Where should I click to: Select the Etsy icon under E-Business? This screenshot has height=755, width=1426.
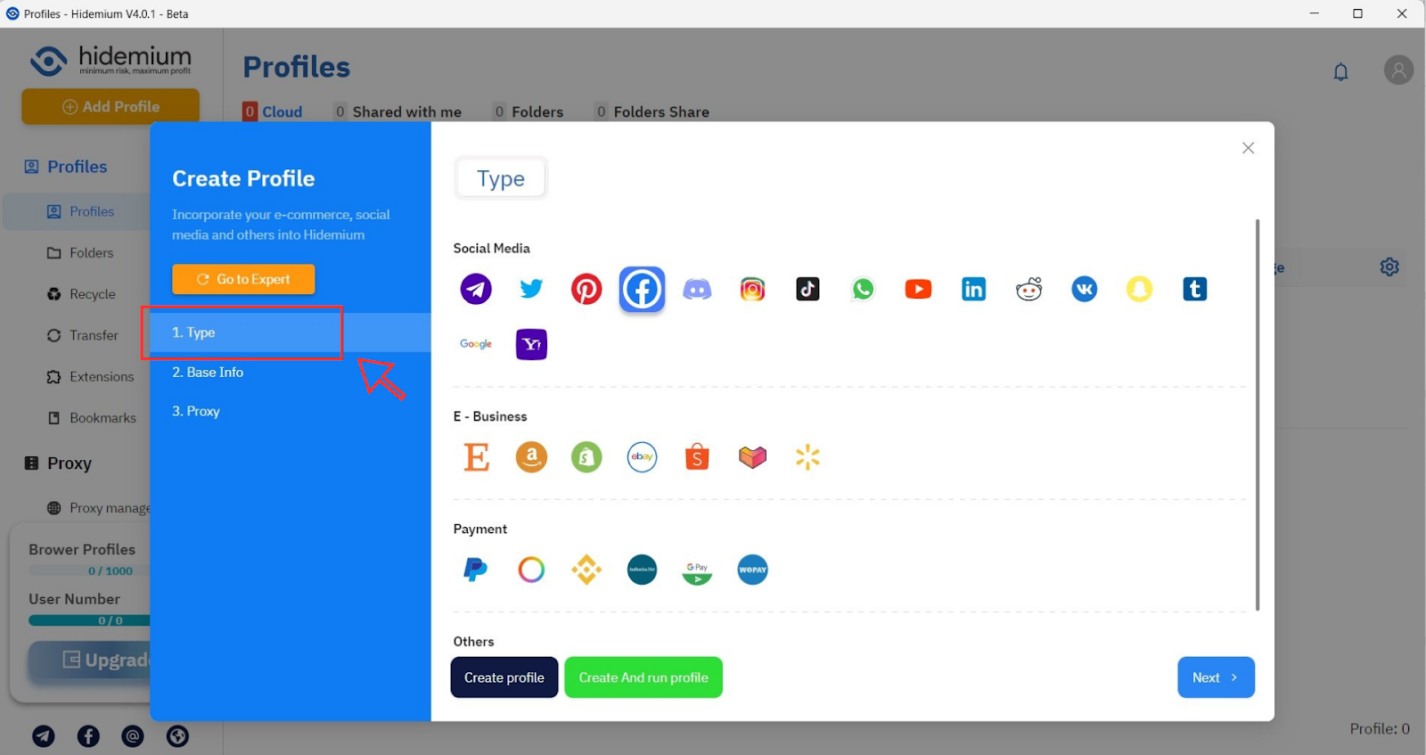tap(476, 457)
